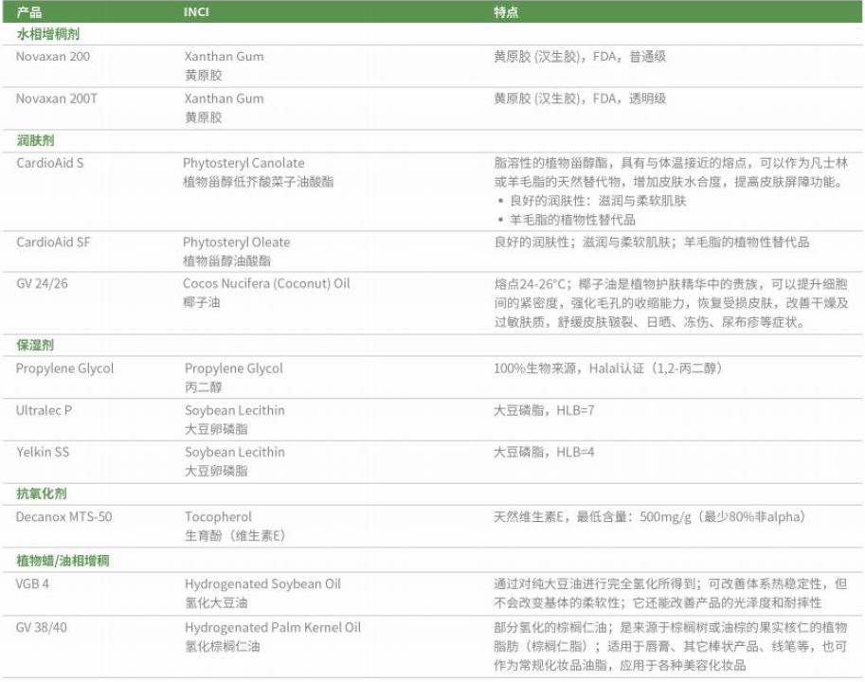Select the GV 24/26 product name
865x682 pixels.
42,284
